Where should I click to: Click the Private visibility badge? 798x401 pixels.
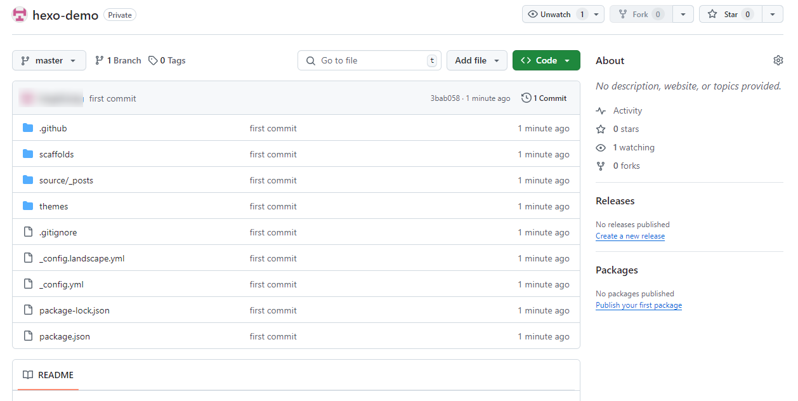click(x=120, y=15)
